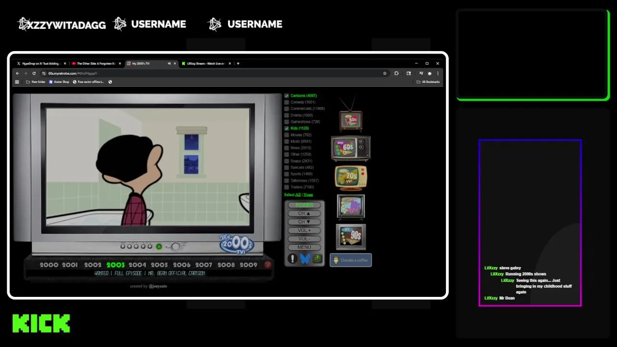Select year 2000 on the TV
617x347 pixels.
coord(49,265)
